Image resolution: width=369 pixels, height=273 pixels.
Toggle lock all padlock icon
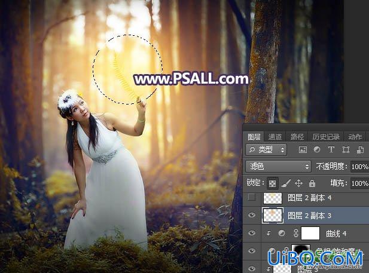click(x=312, y=183)
